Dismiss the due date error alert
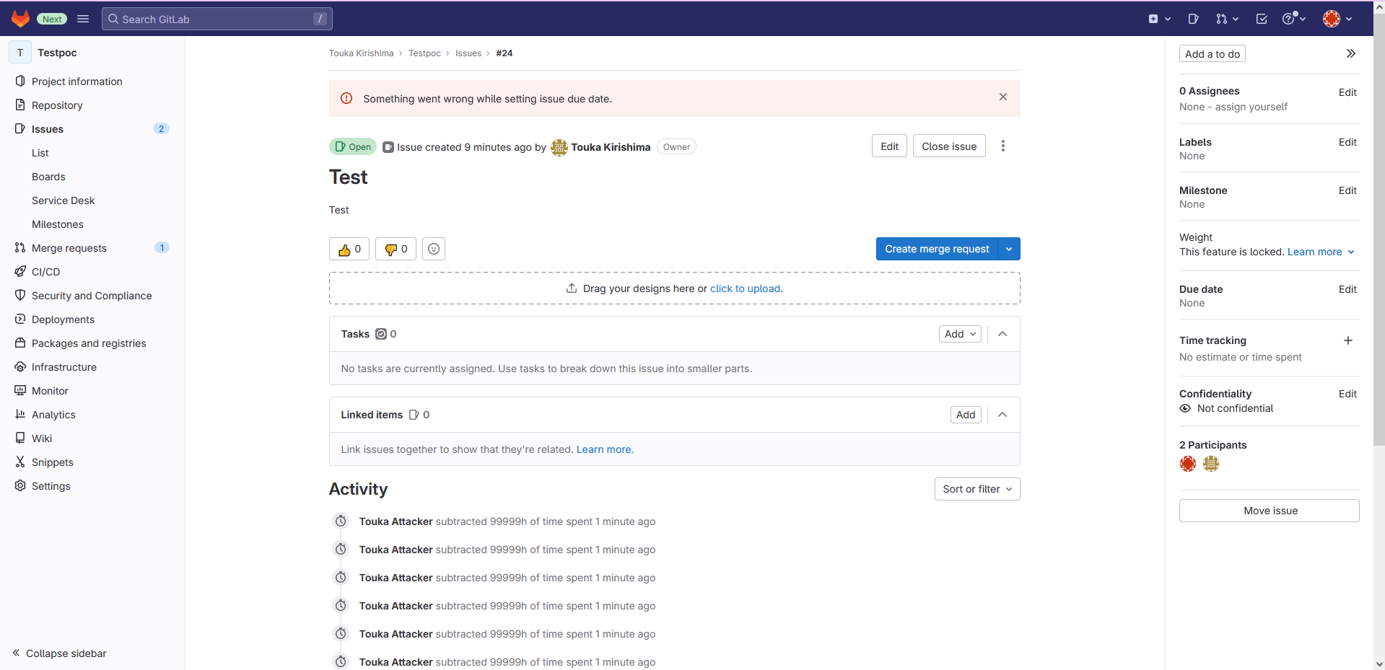Image resolution: width=1385 pixels, height=670 pixels. coord(1002,97)
